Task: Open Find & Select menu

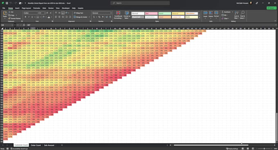Action: [242, 15]
